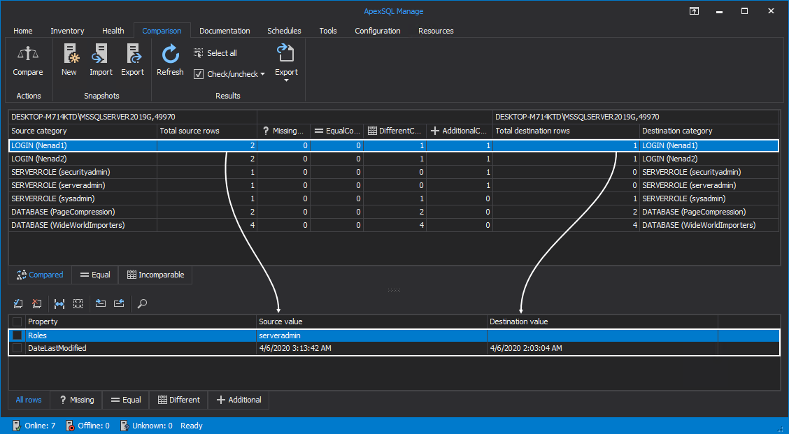The image size is (789, 434).
Task: Open search with the magnifier icon
Action: click(143, 303)
